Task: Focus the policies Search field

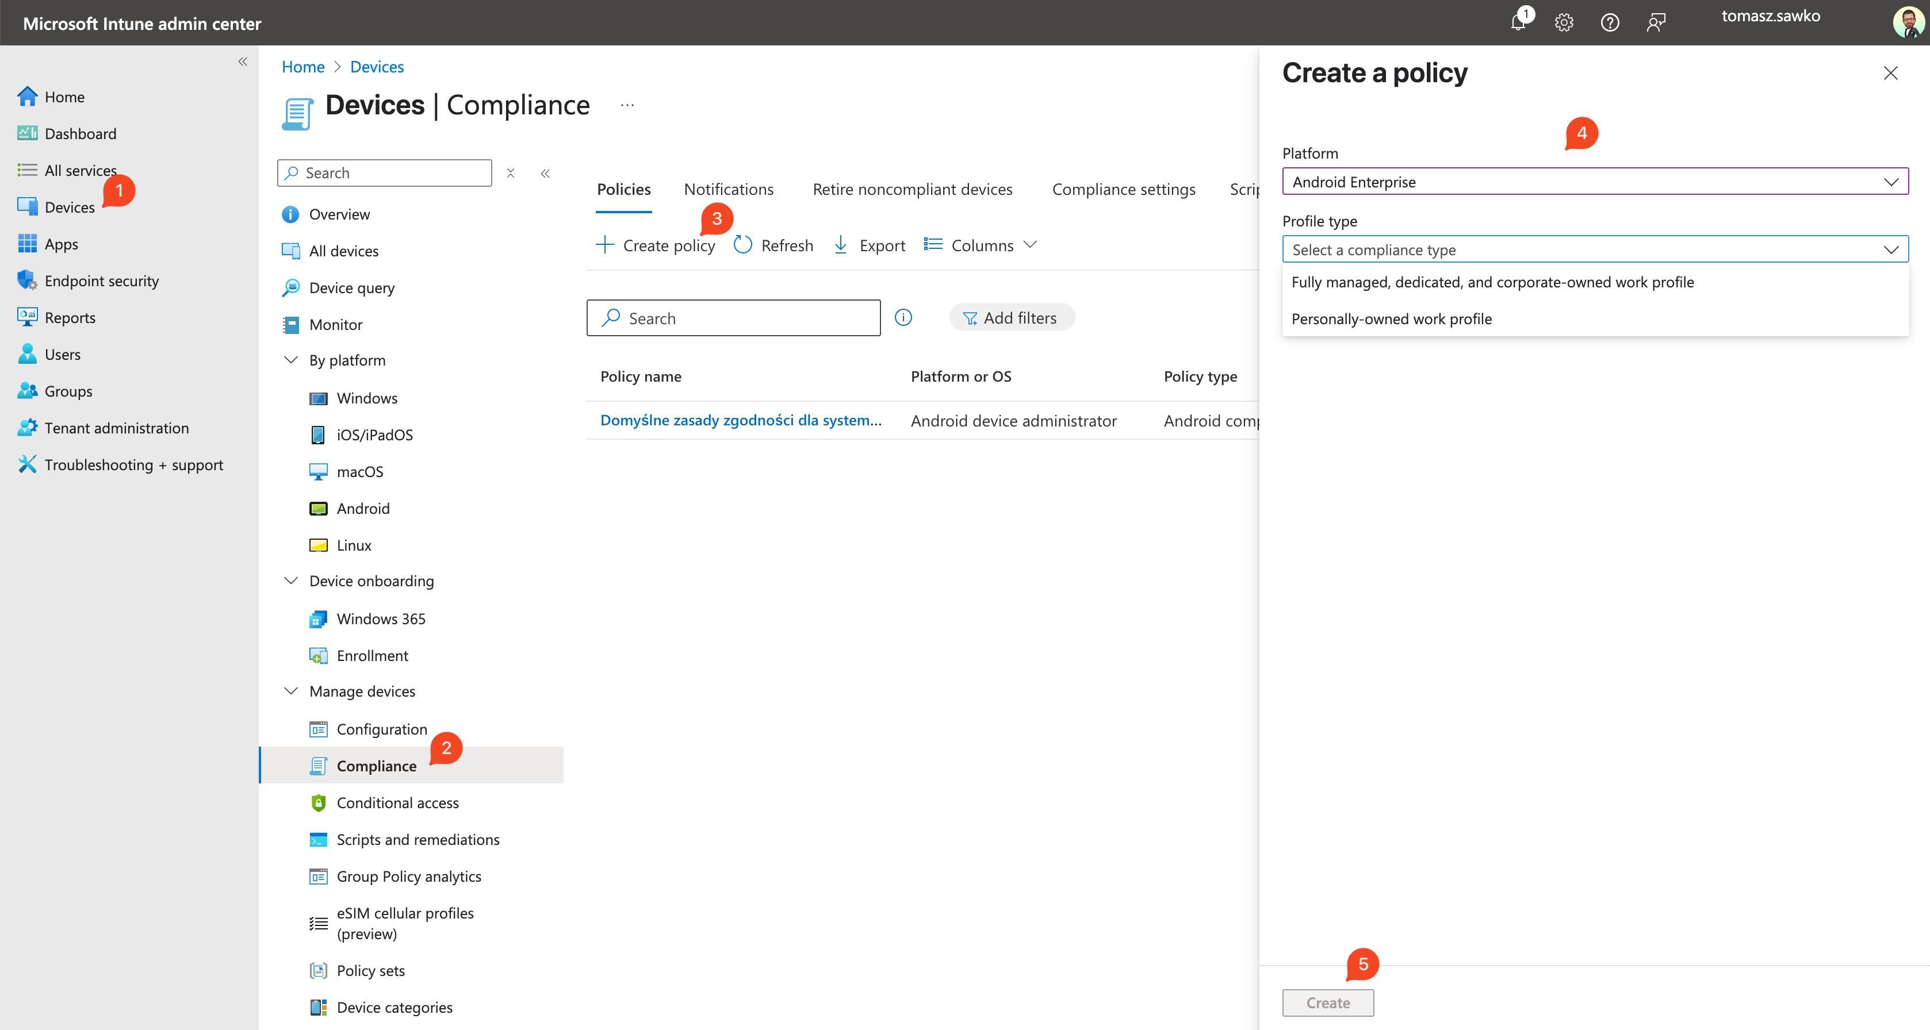Action: [733, 317]
